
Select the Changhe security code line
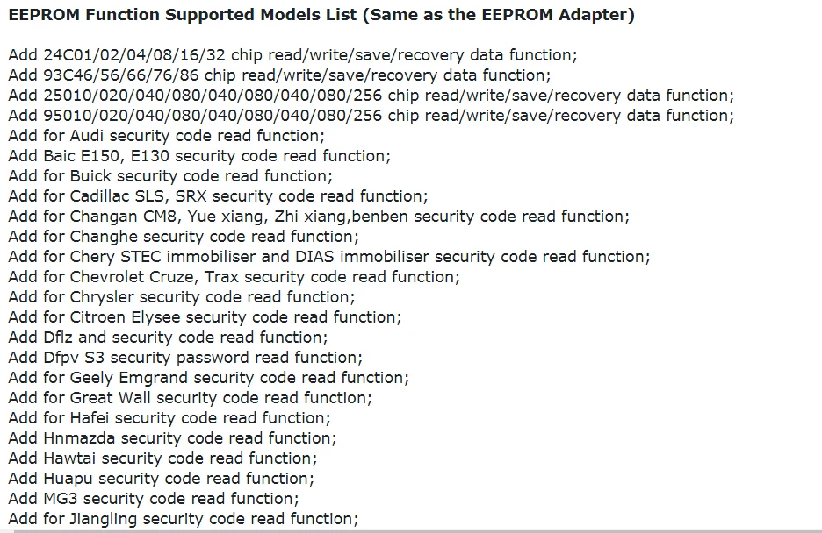184,237
